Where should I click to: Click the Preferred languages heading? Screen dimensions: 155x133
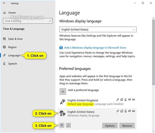tap(75, 69)
